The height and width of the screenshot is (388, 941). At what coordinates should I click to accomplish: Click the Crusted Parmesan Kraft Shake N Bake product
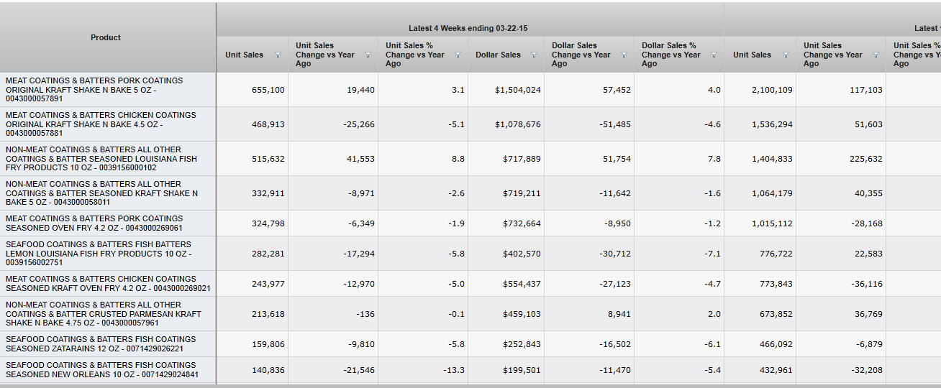pyautogui.click(x=101, y=314)
